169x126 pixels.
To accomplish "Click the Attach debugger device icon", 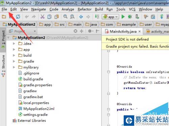I will 137,17.
